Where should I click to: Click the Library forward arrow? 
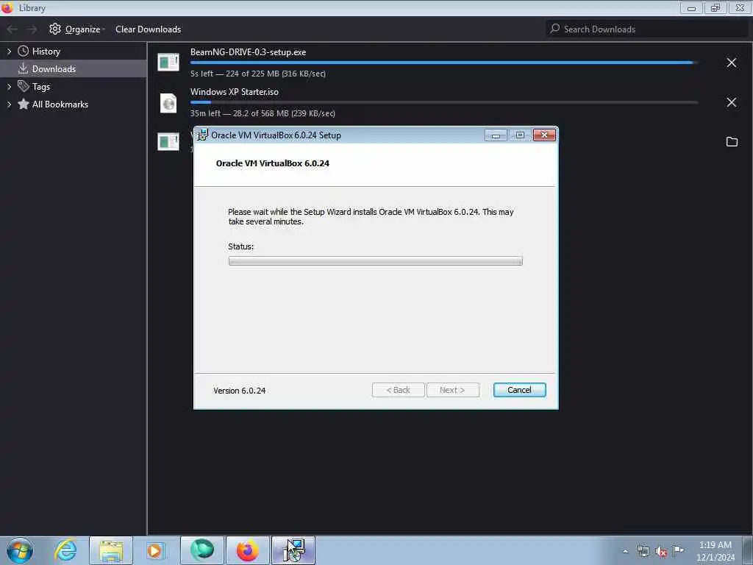(x=32, y=29)
